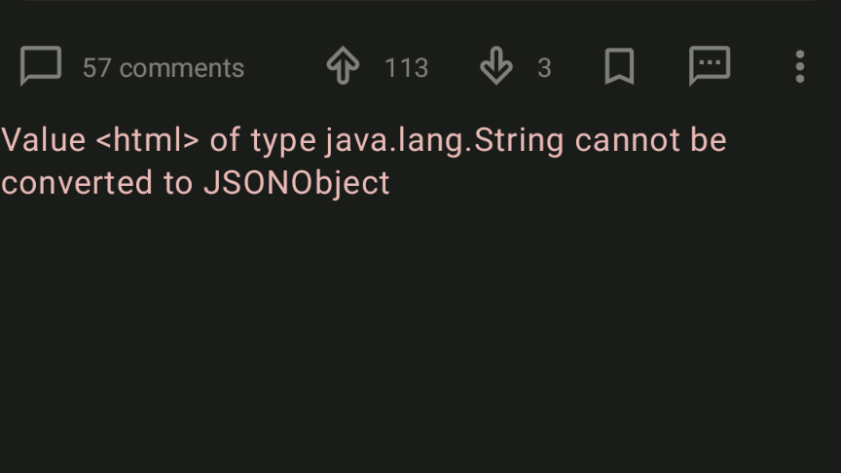
Task: Click the "cannot be" words
Action: click(x=650, y=140)
